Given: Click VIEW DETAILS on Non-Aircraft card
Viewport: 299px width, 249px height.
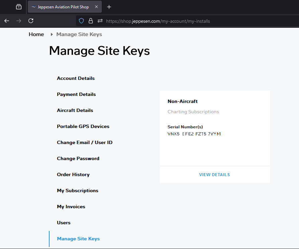Looking at the screenshot, I should [x=214, y=175].
